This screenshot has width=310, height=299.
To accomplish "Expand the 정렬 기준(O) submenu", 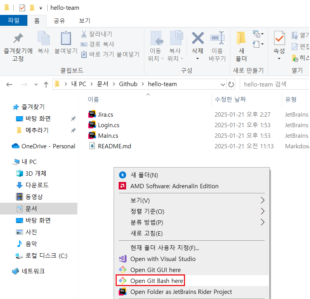I will (x=192, y=211).
